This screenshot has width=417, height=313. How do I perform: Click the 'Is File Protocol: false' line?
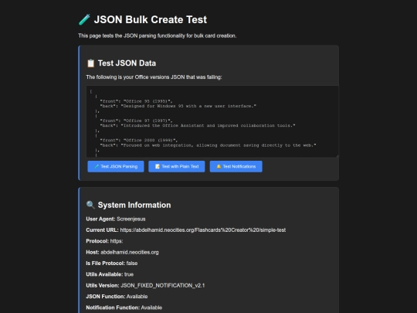pyautogui.click(x=112, y=264)
